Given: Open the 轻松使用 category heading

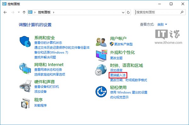Looking at the screenshot, I should [x=118, y=88].
